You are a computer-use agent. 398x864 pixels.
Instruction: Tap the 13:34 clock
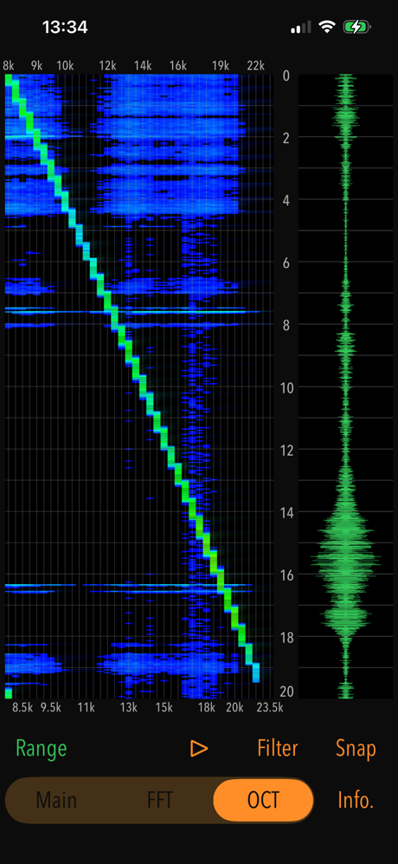(63, 27)
